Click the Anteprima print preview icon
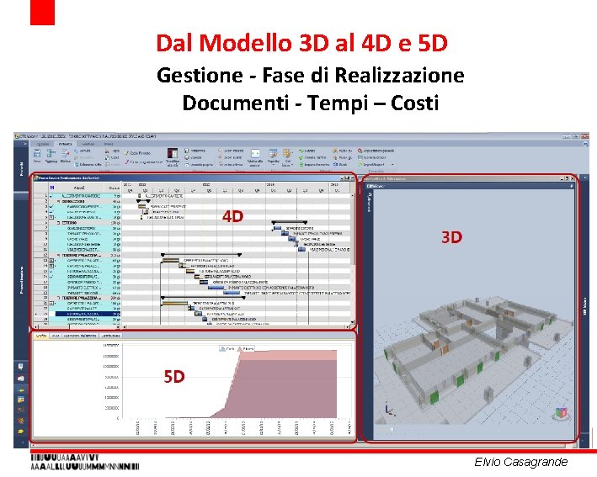Screen dimensions: 597x477 187,151
